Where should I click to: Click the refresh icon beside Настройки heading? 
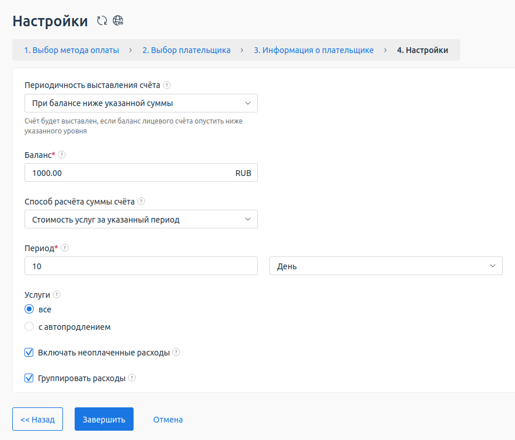102,21
